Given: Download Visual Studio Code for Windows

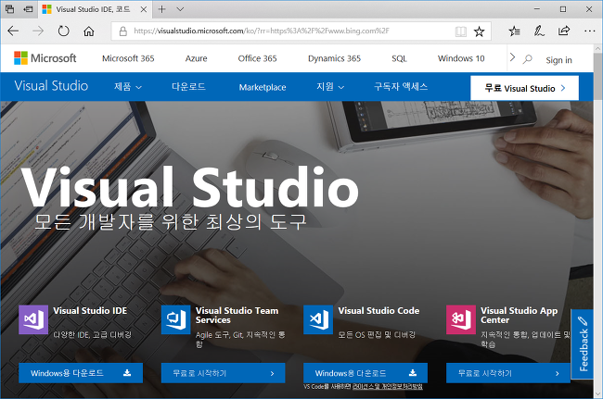Looking at the screenshot, I should [x=366, y=373].
